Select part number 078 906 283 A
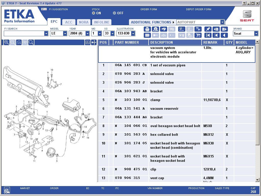261x196 pixels. click(130, 74)
